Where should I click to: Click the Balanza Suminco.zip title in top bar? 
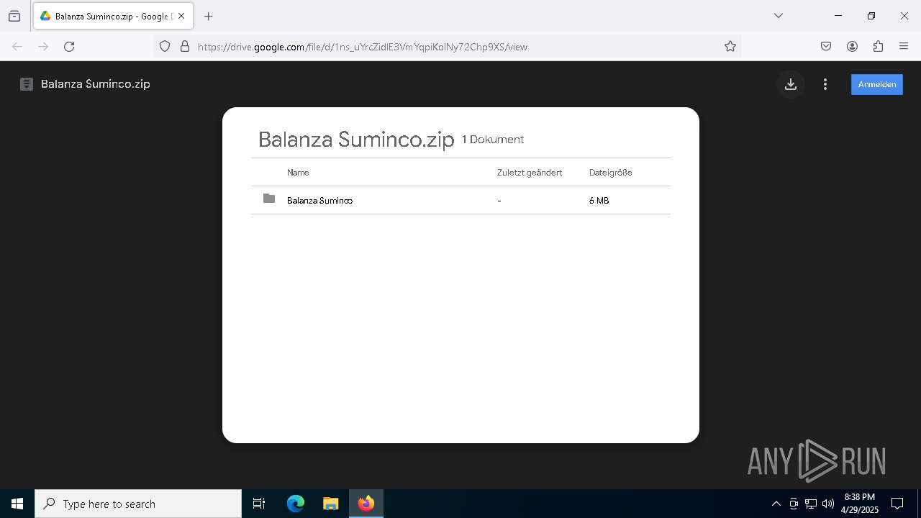[96, 84]
